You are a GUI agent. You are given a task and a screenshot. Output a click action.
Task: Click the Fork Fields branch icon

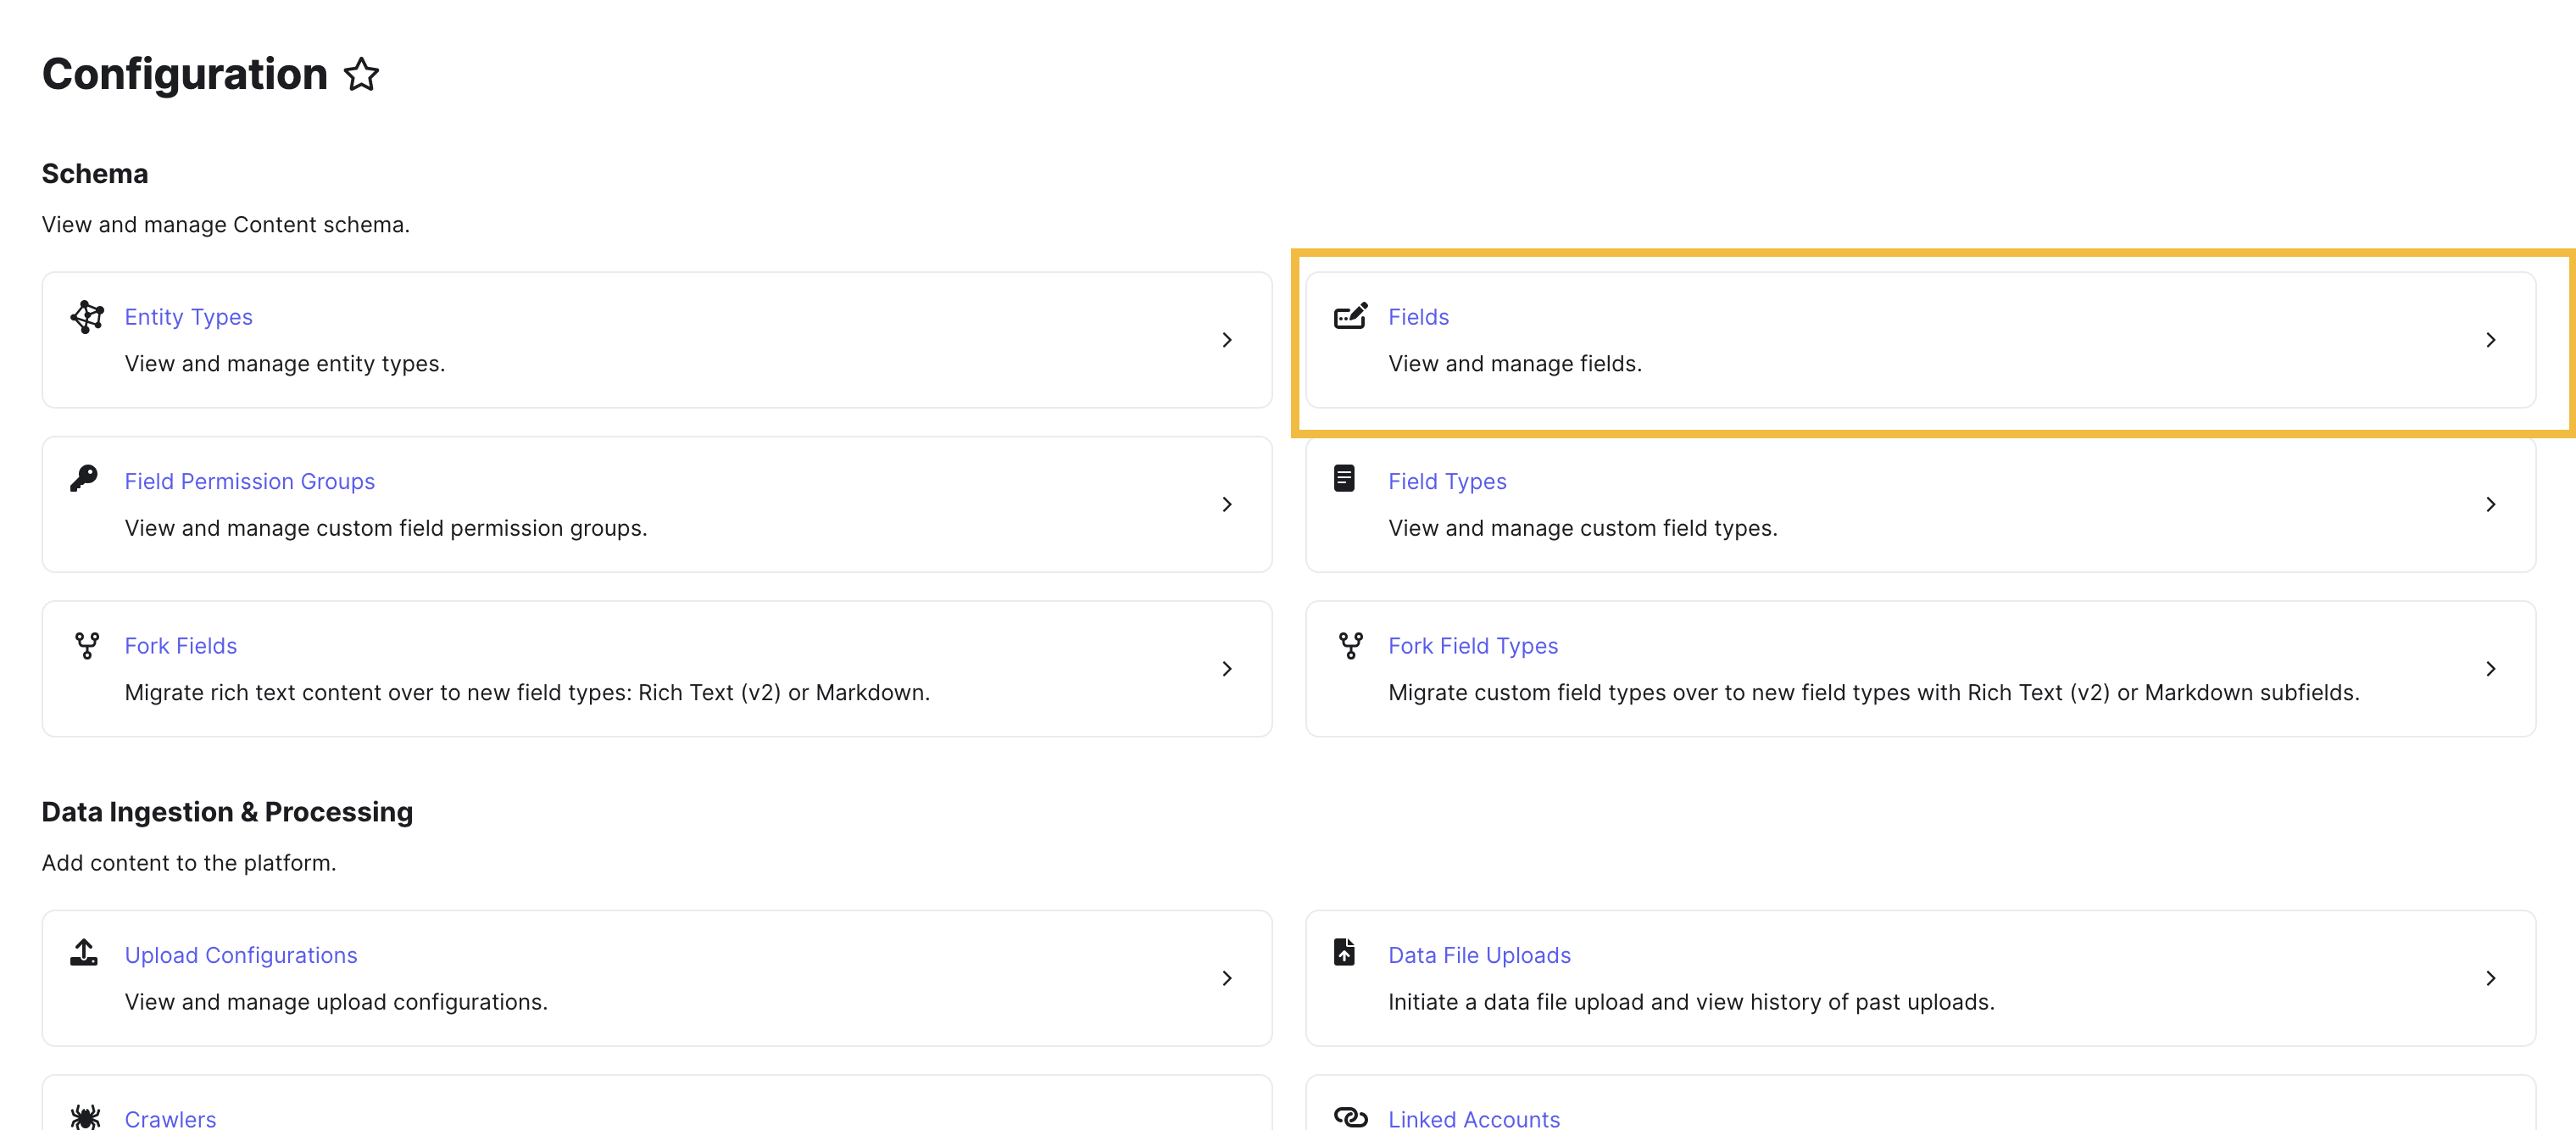pos(87,646)
